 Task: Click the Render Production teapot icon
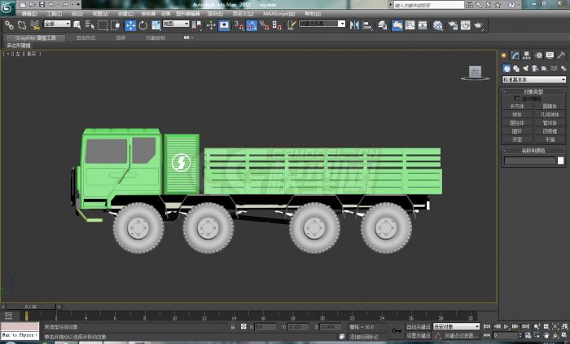pos(478,25)
